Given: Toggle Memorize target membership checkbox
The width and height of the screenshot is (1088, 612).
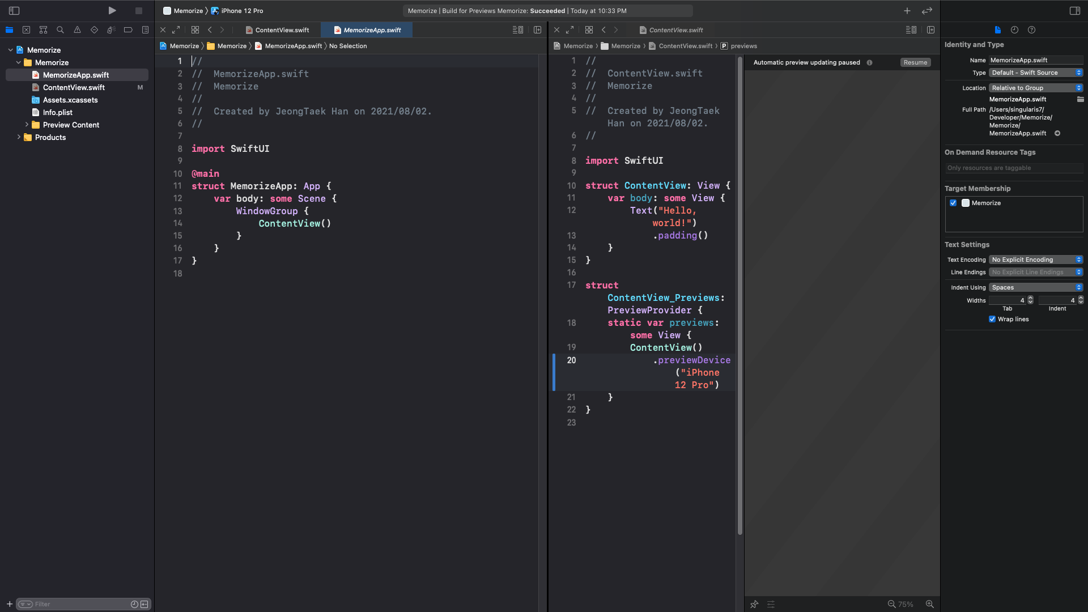Looking at the screenshot, I should (x=953, y=203).
